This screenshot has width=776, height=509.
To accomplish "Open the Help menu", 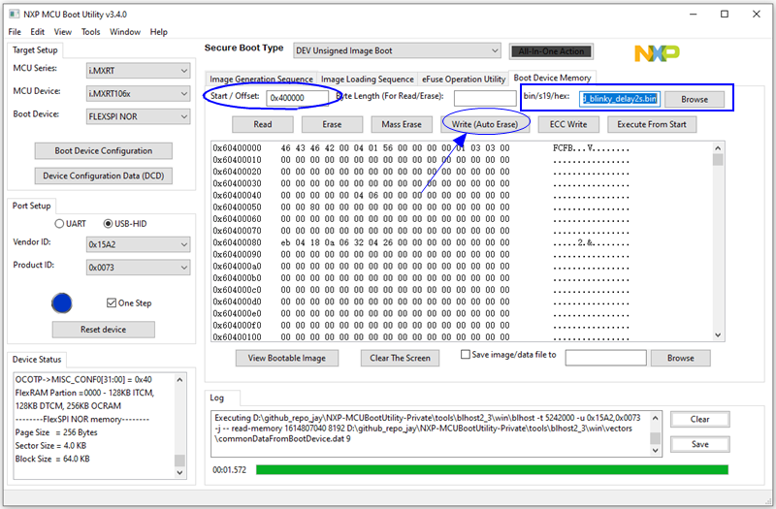I will coord(159,32).
